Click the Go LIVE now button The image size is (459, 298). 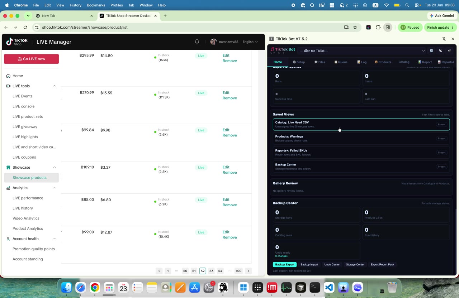(x=31, y=59)
